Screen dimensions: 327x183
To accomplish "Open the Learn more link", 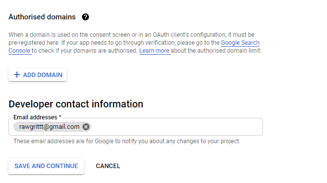I will click(x=154, y=51).
